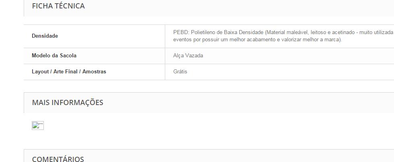Select the Grátis value text
Screen dimensions: 394x162
click(180, 72)
